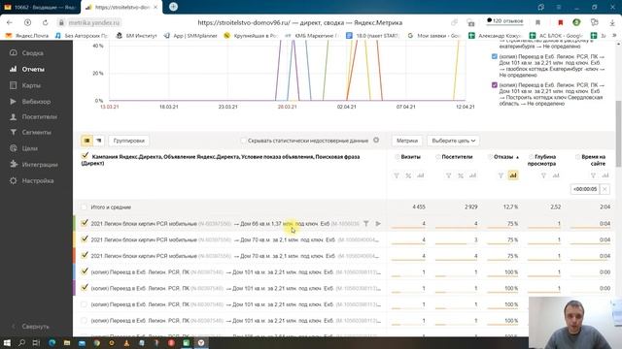Click chart icon under Время на сайте column

tap(605, 175)
